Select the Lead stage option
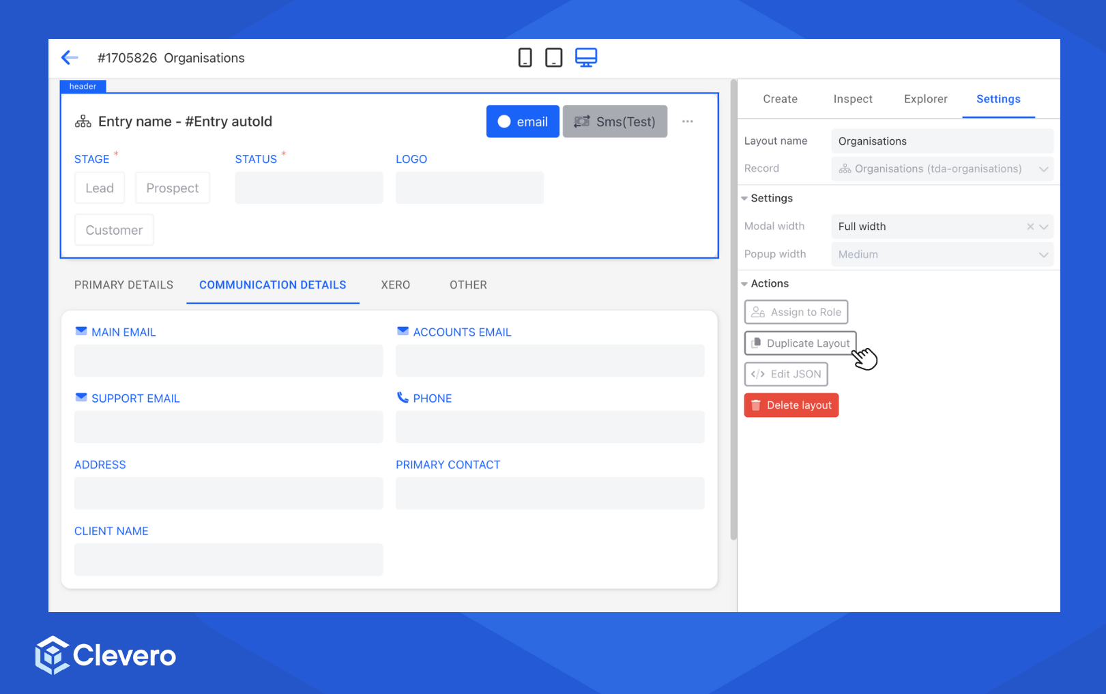The image size is (1106, 694). coord(100,188)
